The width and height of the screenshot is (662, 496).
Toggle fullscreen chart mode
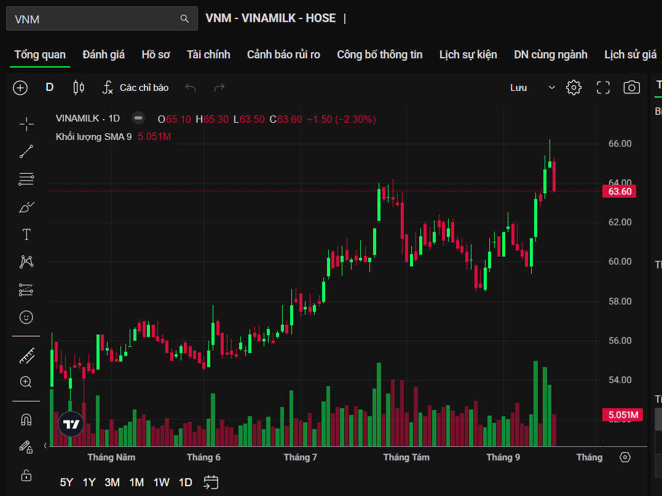pyautogui.click(x=604, y=88)
